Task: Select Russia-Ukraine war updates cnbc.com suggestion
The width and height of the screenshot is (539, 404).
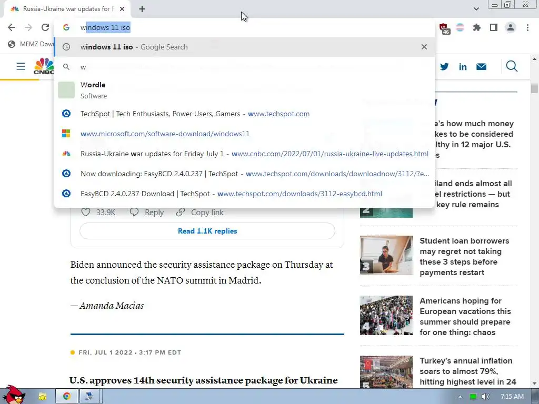Action: click(x=244, y=154)
